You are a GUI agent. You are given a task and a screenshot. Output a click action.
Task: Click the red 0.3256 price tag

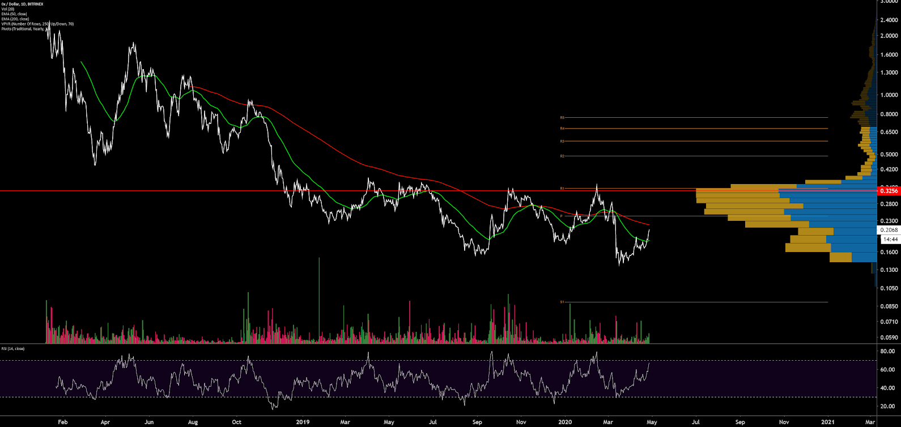click(889, 191)
